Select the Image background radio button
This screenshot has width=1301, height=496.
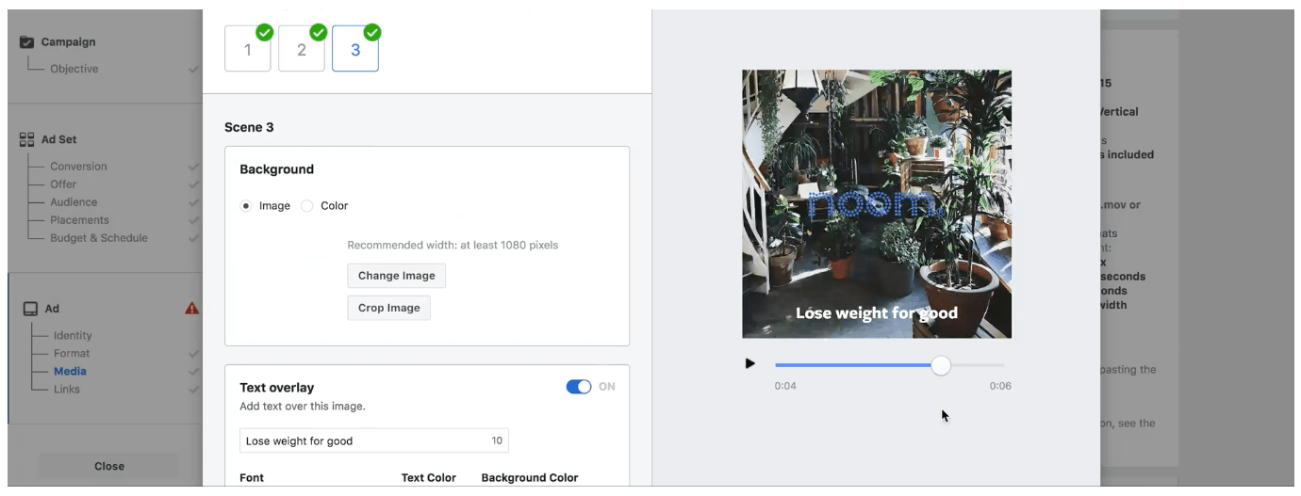pos(246,206)
